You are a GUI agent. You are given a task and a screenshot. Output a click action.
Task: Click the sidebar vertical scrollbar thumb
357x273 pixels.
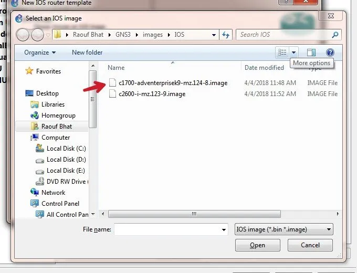pyautogui.click(x=93, y=99)
